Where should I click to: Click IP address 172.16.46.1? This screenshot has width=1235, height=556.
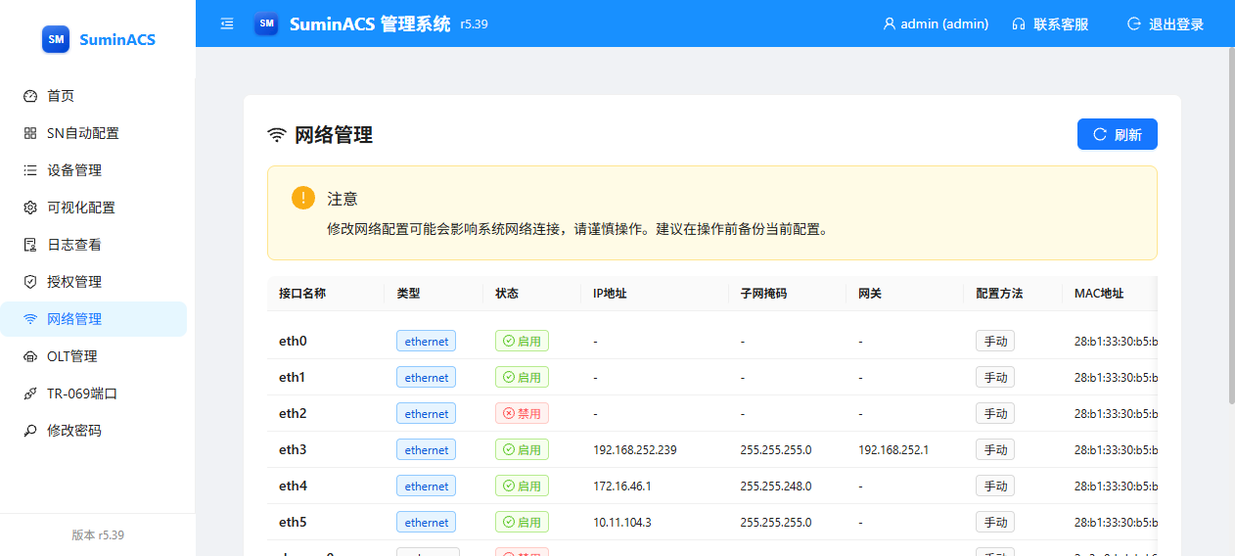point(622,486)
